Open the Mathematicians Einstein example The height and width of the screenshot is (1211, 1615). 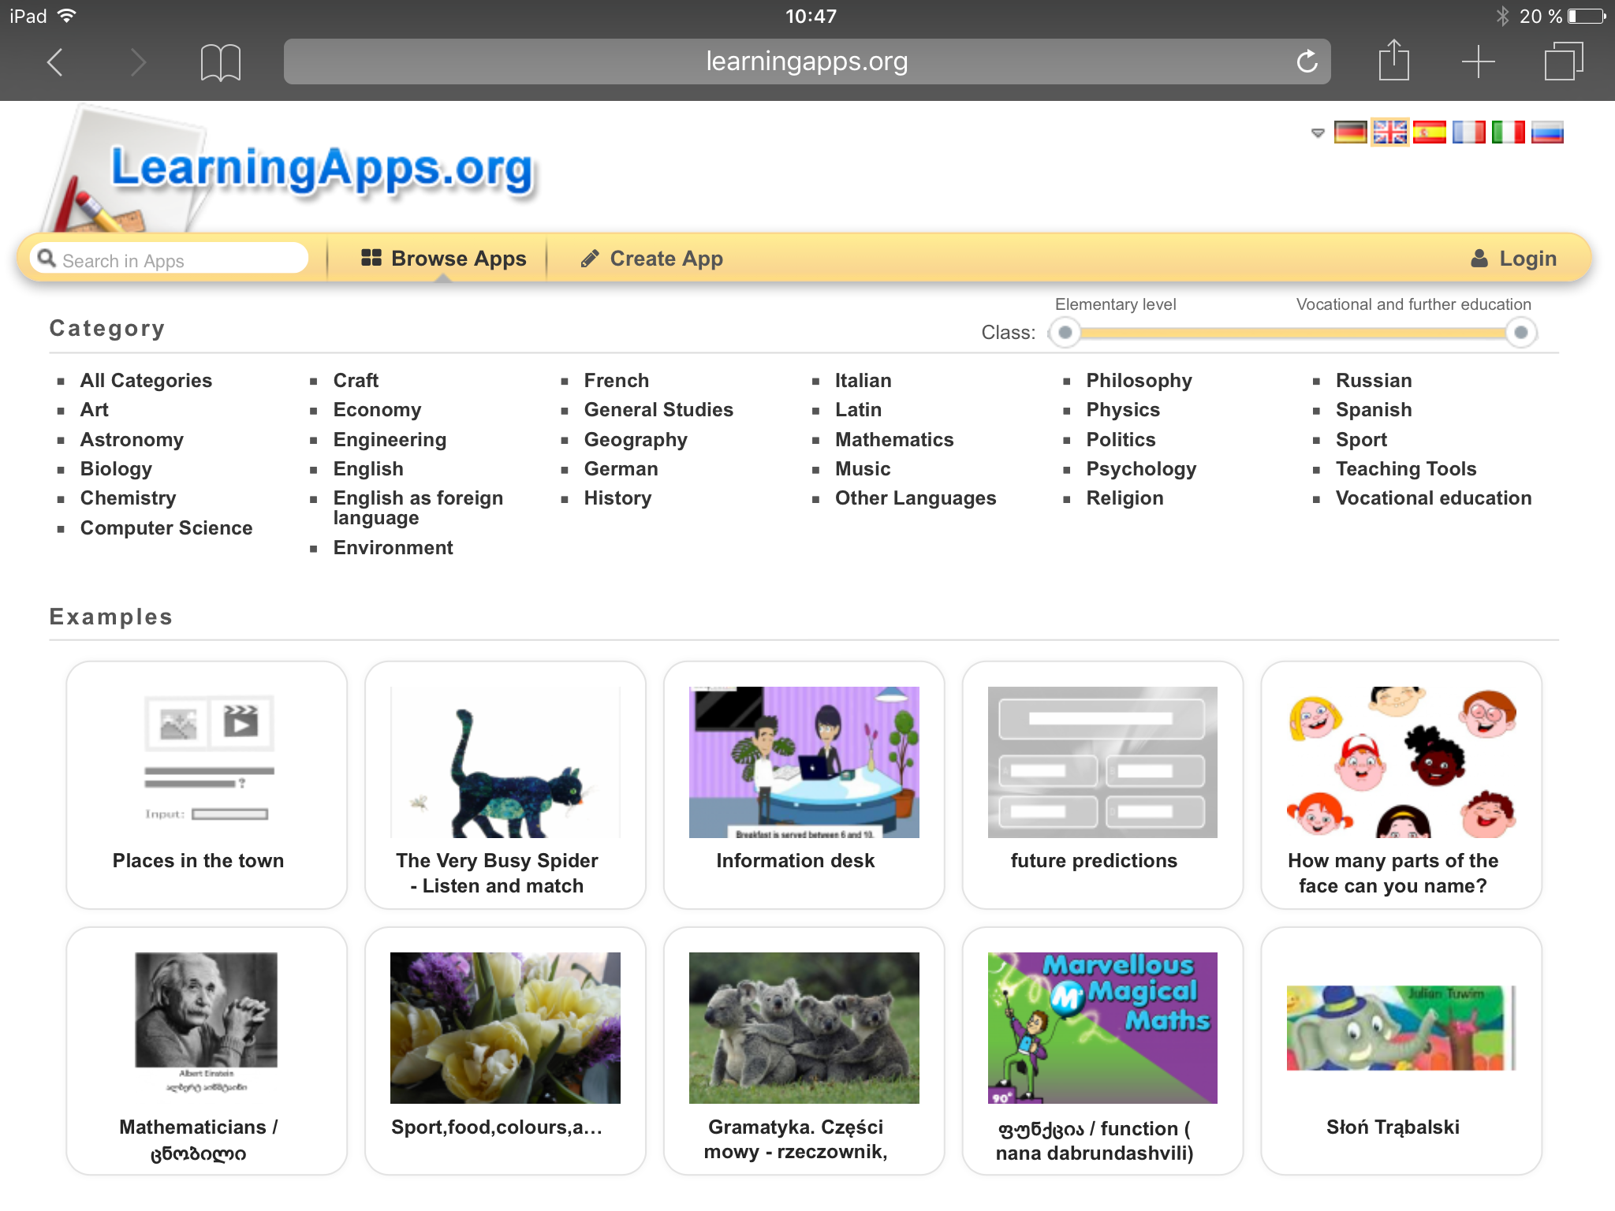(207, 1051)
